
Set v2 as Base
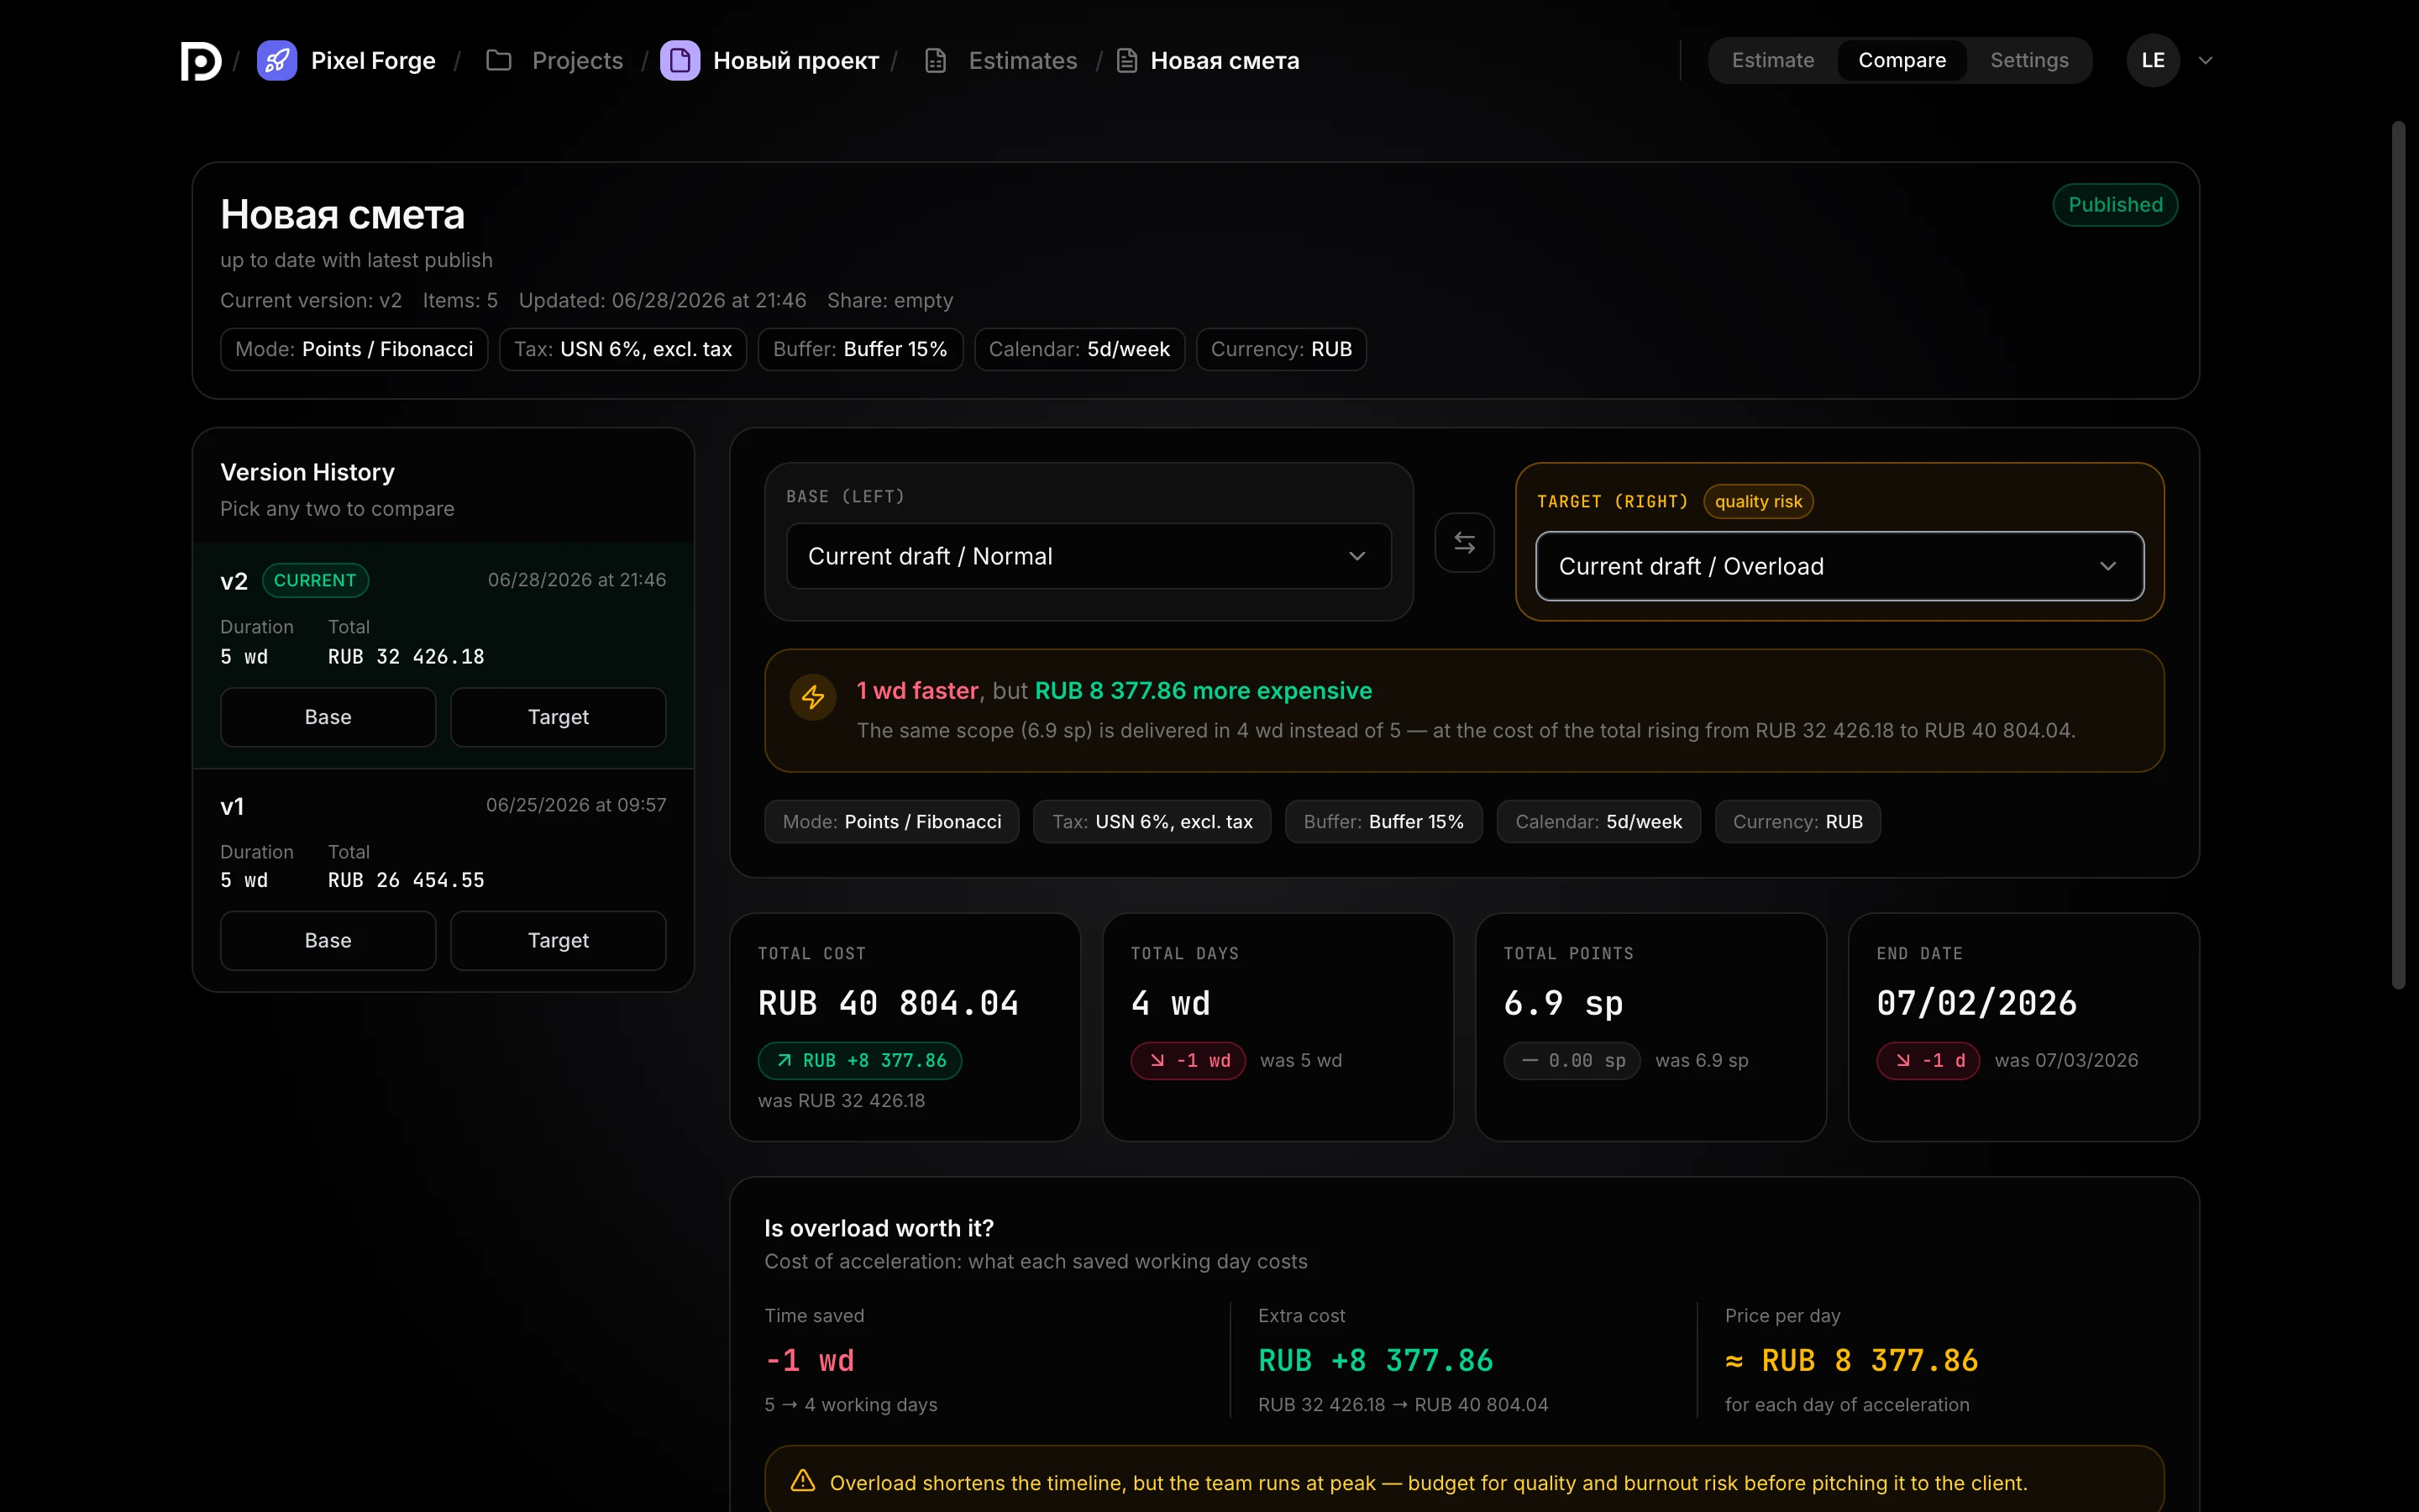[328, 717]
